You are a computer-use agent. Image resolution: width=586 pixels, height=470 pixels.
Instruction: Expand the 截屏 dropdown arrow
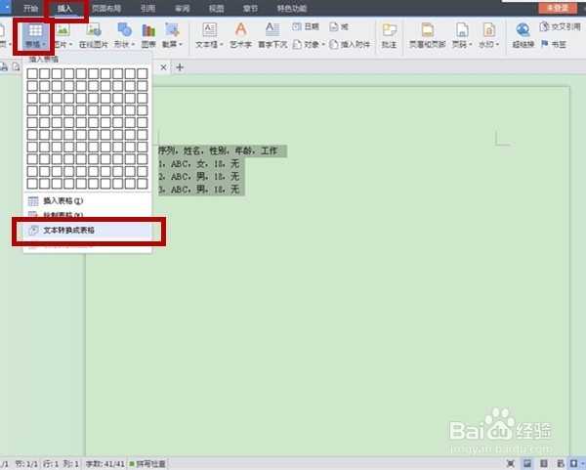click(x=181, y=45)
